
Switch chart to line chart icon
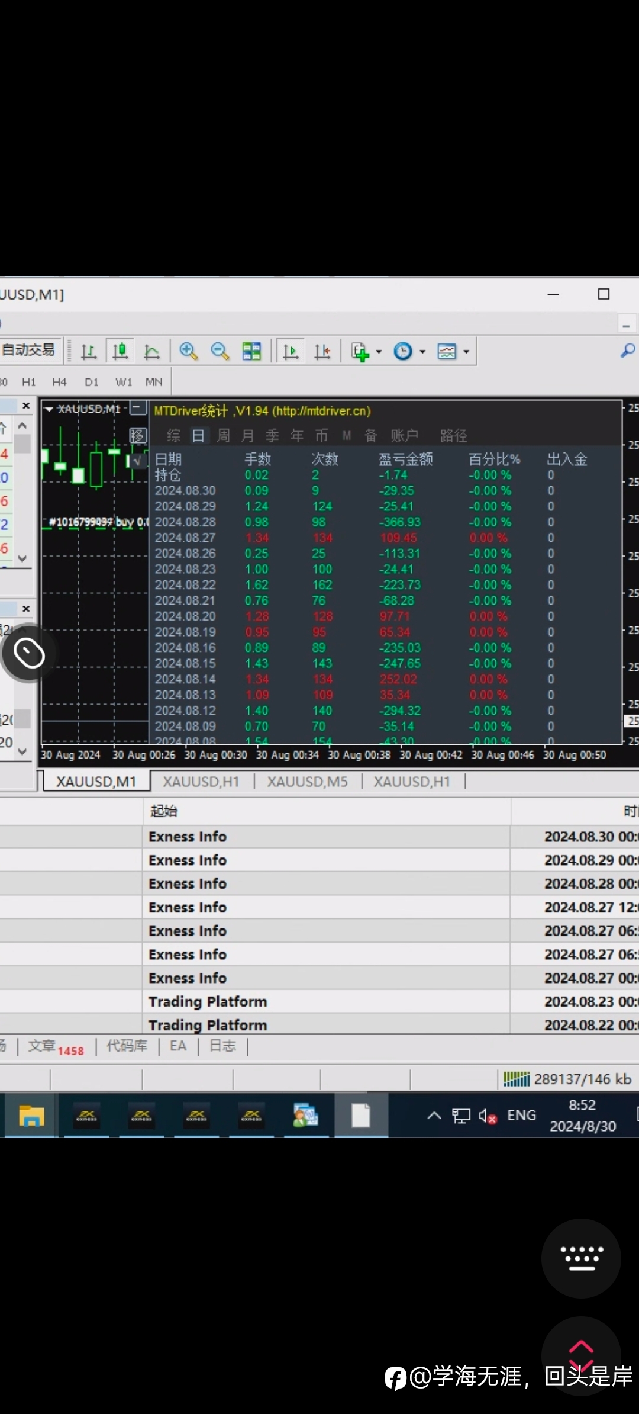(151, 352)
